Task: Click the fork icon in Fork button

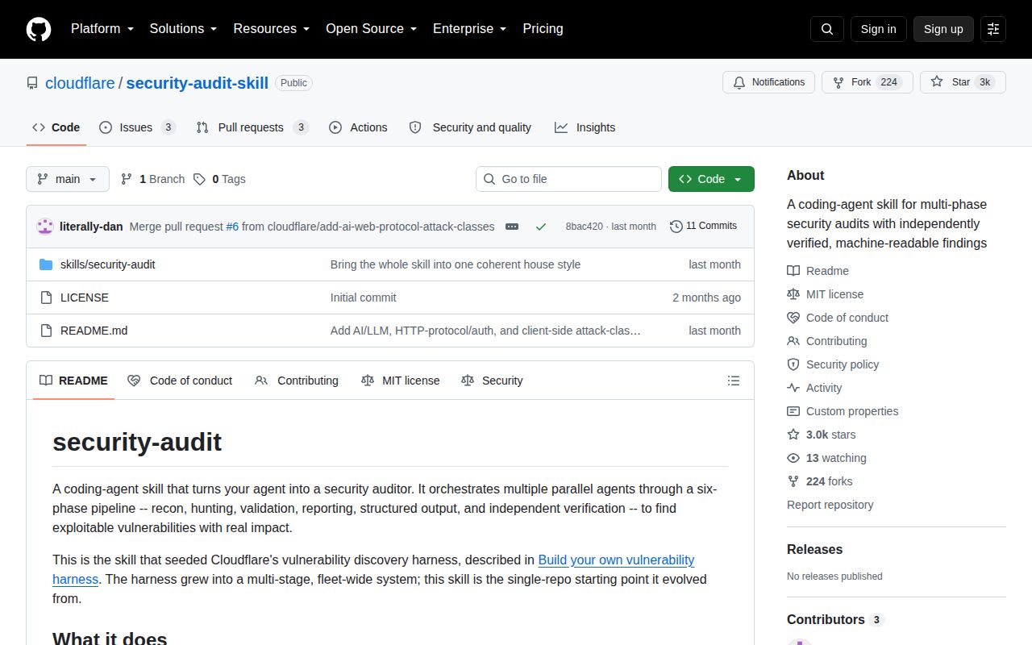Action: [x=838, y=82]
